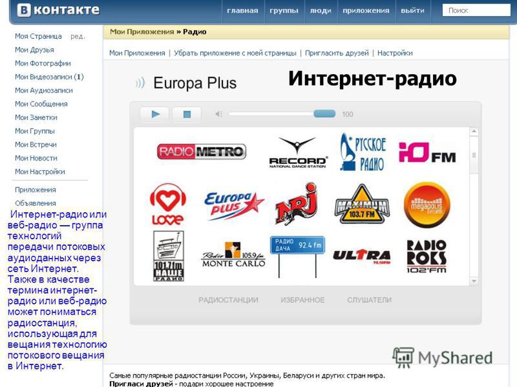Image resolution: width=517 pixels, height=387 pixels.
Task: Click the down arrow of station list scrollbar
Action: (x=474, y=281)
